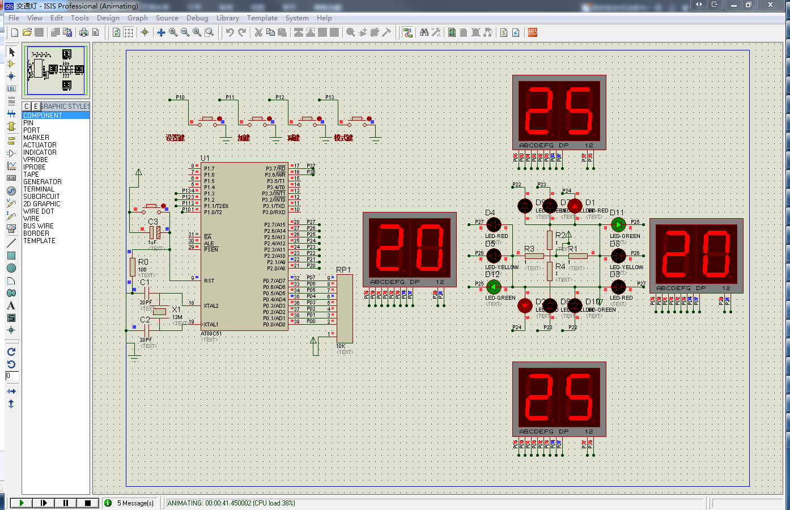Select the Buses mode tool
790x510 pixels.
tap(11, 114)
